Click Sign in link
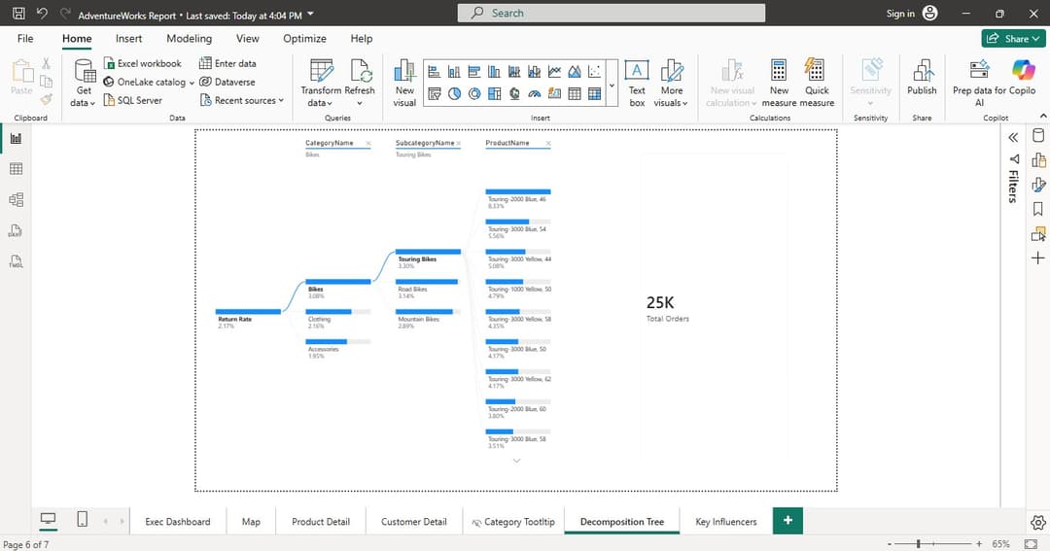The height and width of the screenshot is (551, 1050). point(900,14)
